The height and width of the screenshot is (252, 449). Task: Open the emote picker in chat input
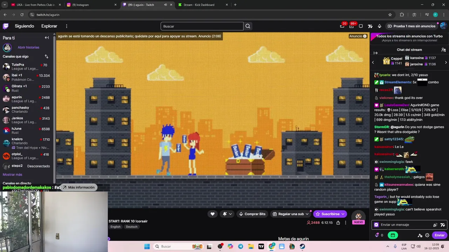(x=435, y=225)
